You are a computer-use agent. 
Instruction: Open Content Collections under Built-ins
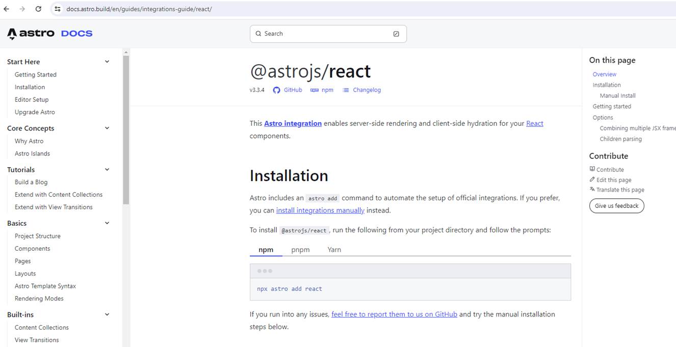42,328
